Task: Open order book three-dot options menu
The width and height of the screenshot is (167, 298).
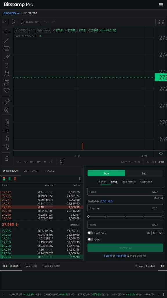Action: coord(79,179)
